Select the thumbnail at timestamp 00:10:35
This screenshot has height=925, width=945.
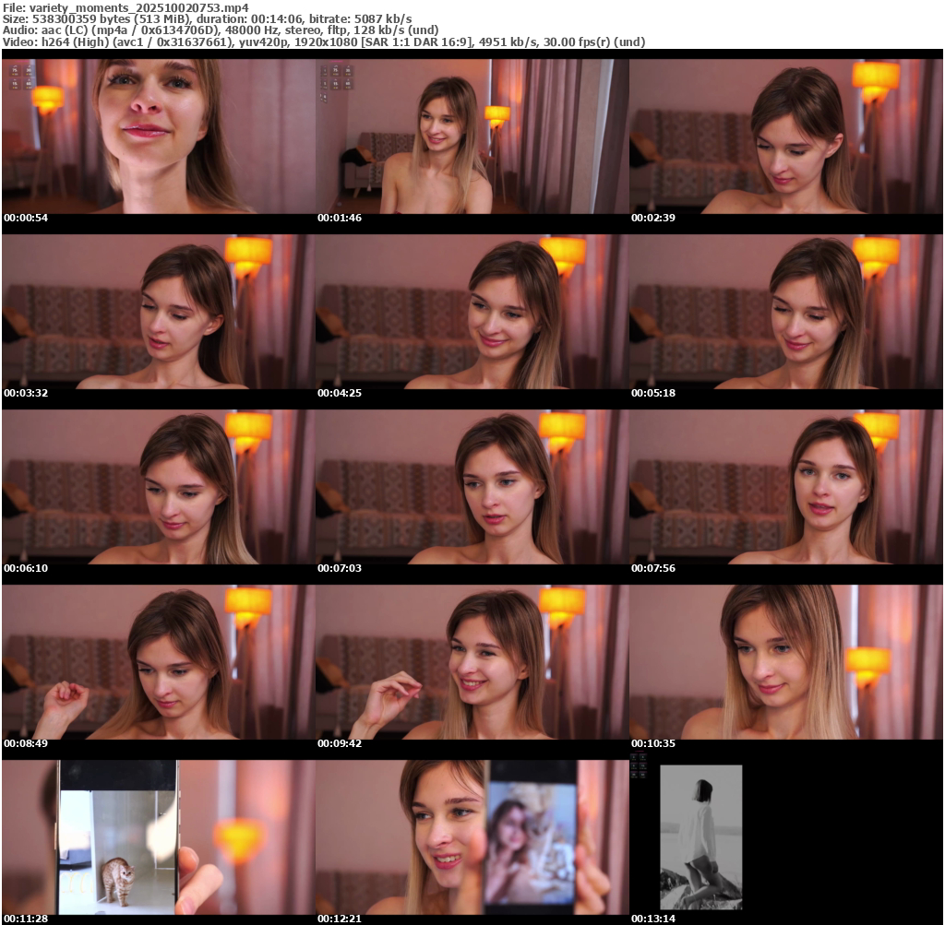(x=785, y=662)
